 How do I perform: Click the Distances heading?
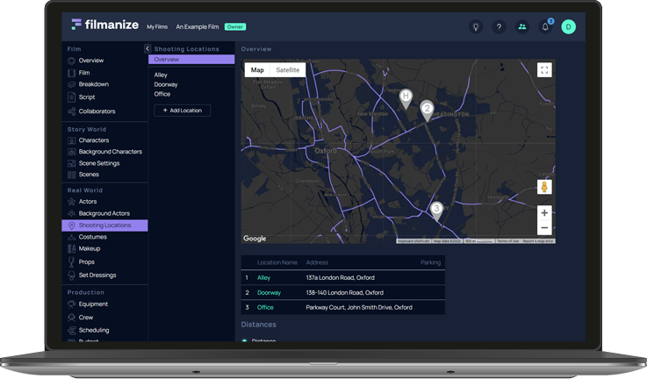click(x=259, y=325)
